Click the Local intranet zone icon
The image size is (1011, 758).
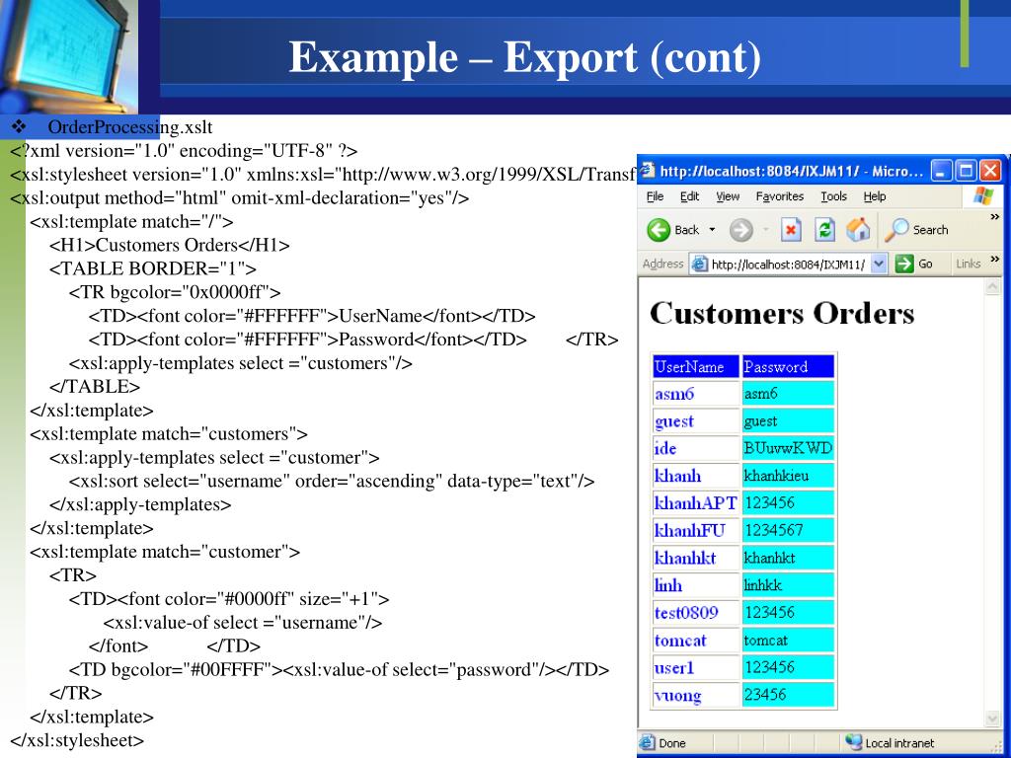pos(853,742)
